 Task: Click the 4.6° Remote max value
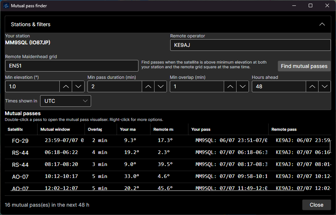pyautogui.click(x=164, y=176)
